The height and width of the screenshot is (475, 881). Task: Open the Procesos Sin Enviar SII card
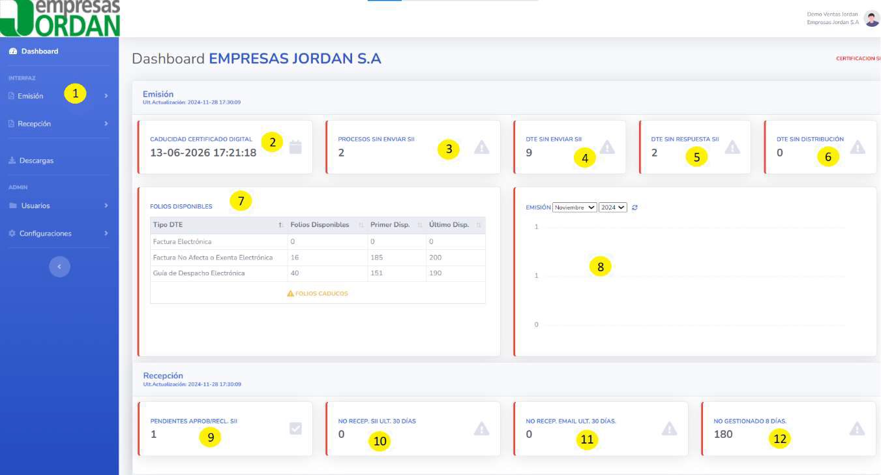(413, 147)
